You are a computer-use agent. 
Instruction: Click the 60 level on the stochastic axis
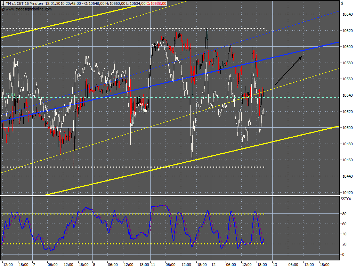coord(345,224)
